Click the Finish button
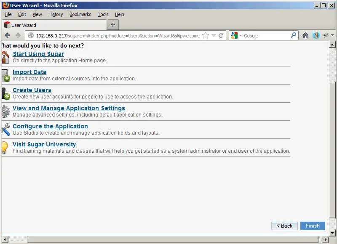This screenshot has width=337, height=244. point(313,226)
